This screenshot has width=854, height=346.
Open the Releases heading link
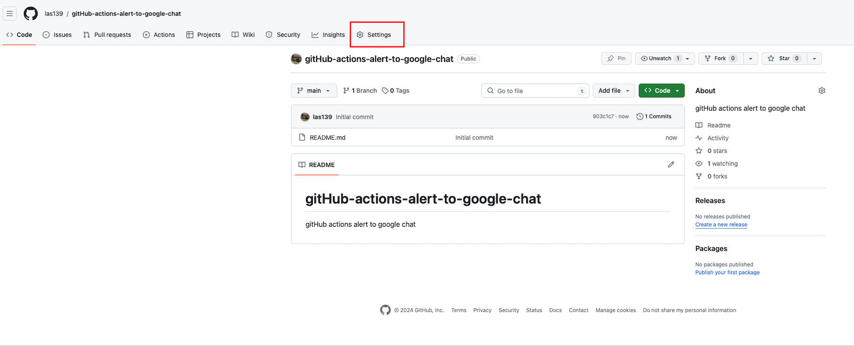(x=710, y=201)
